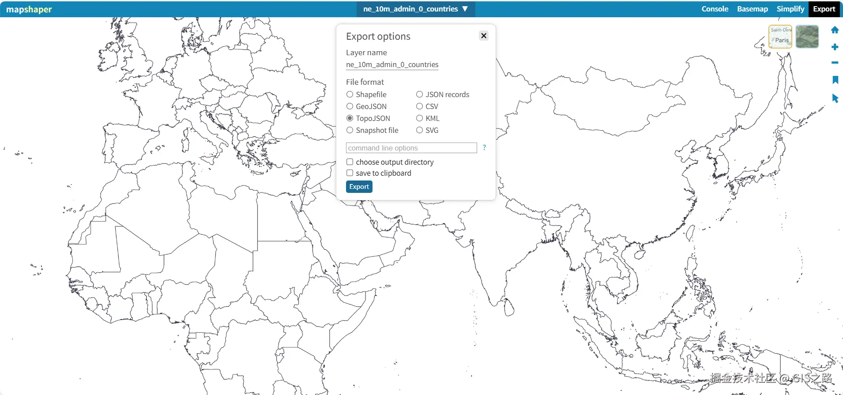Viewport: 843px width, 395px height.
Task: Click the command line options help question mark
Action: point(484,147)
